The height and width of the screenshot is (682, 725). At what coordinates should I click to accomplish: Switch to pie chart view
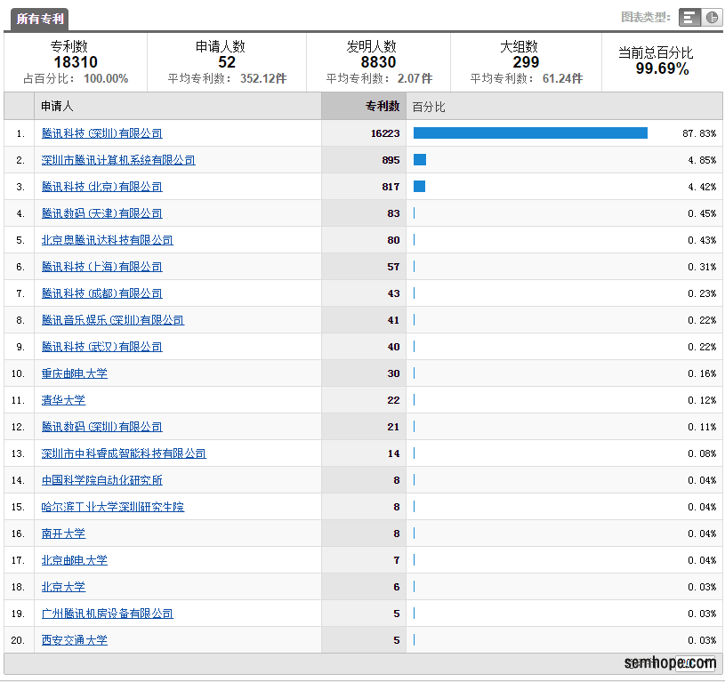(x=713, y=18)
